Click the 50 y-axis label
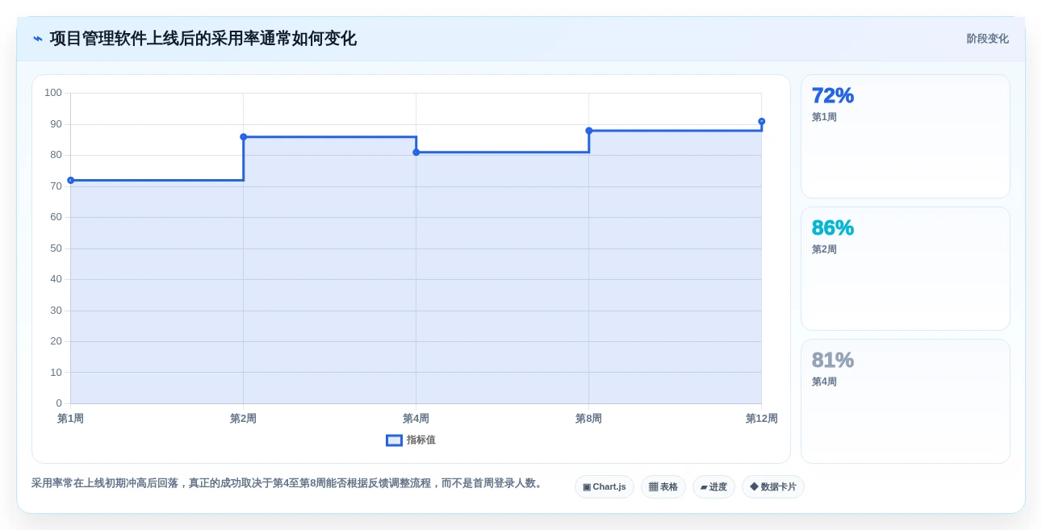1042x530 pixels. pos(56,248)
